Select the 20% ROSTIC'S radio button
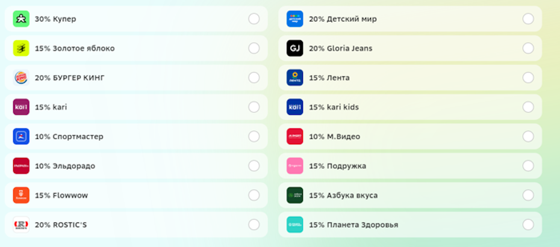The height and width of the screenshot is (247, 560). tap(254, 225)
